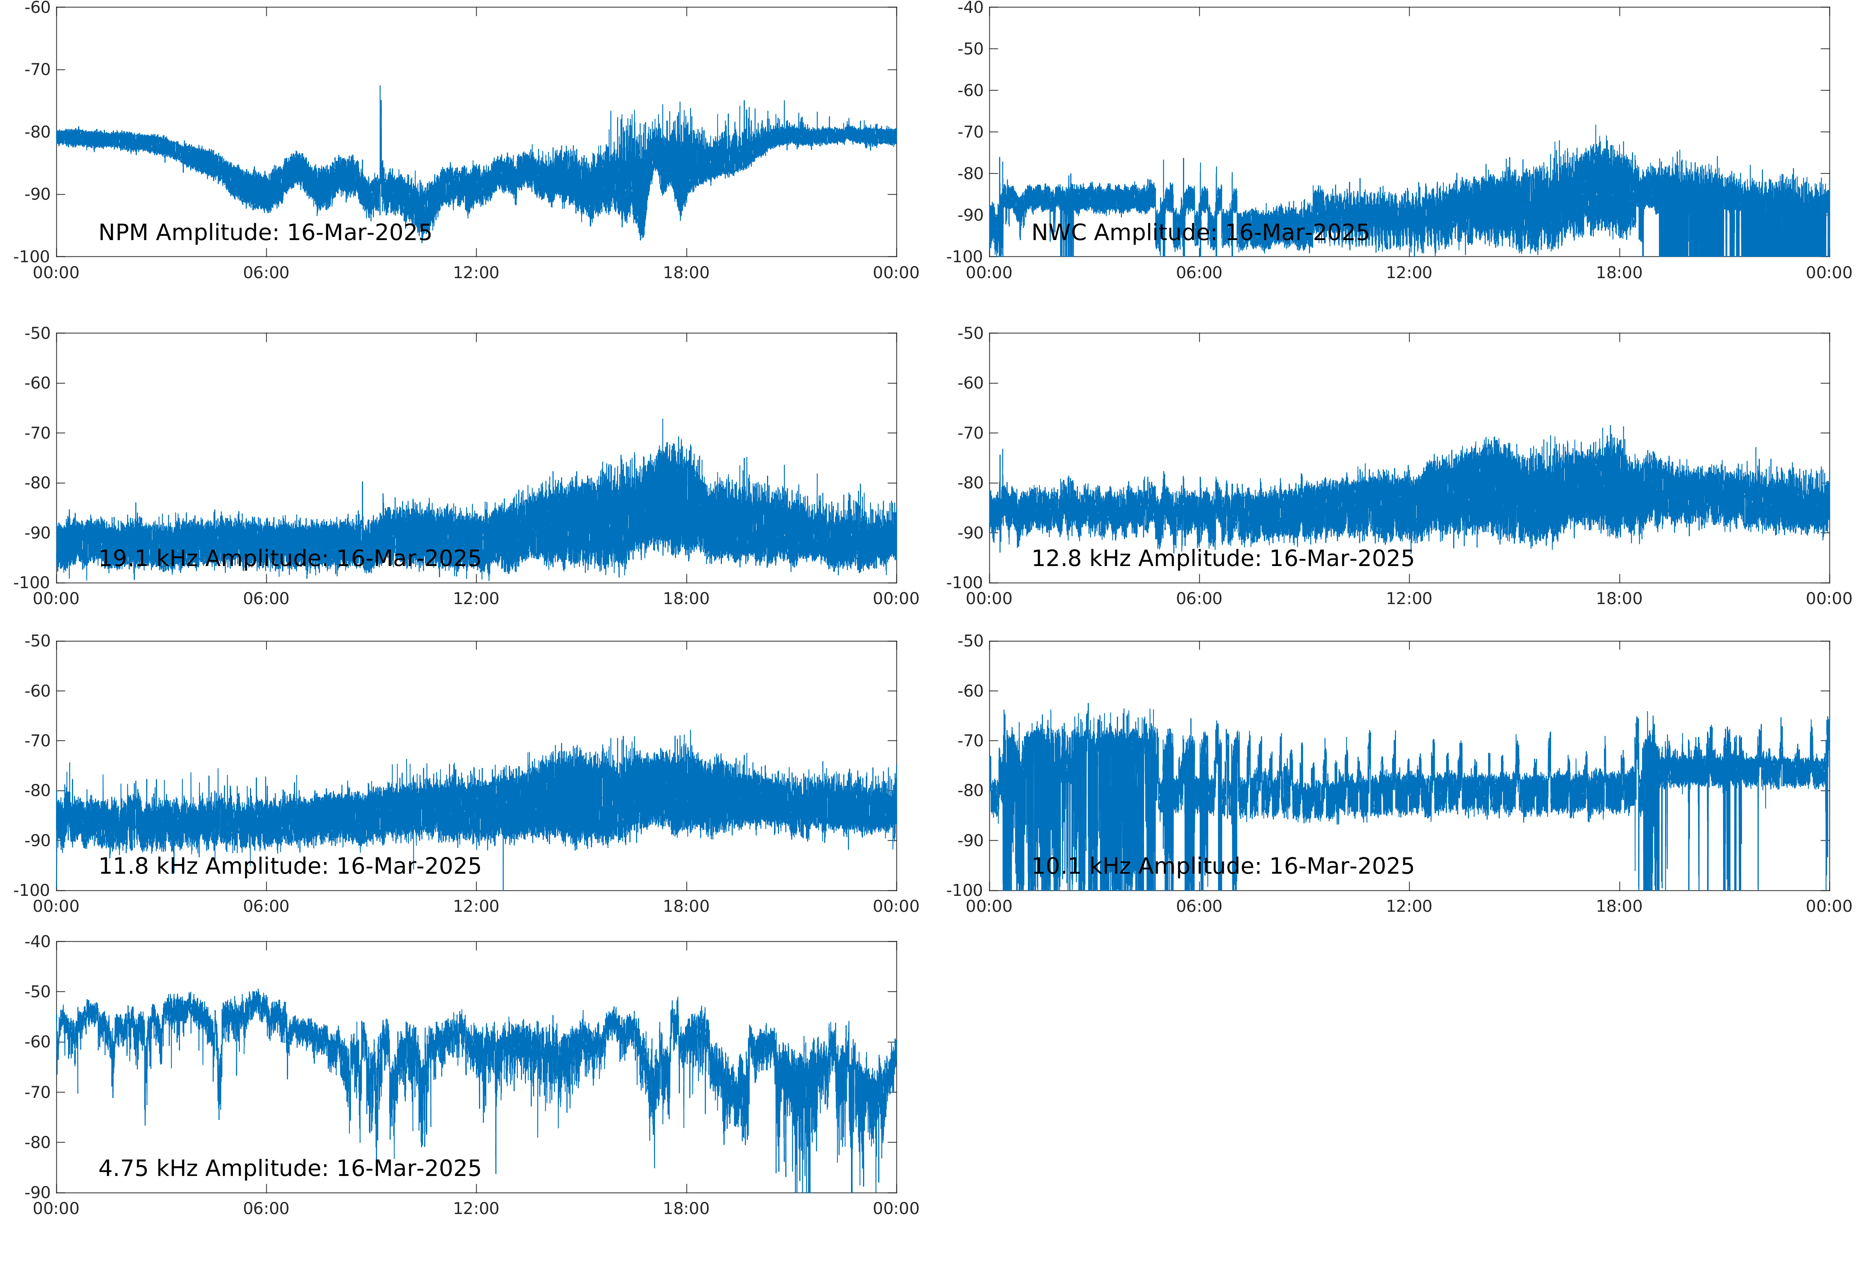Image resolution: width=1866 pixels, height=1282 pixels.
Task: Click 06:00 tick label under NPM plot
Action: tap(266, 273)
